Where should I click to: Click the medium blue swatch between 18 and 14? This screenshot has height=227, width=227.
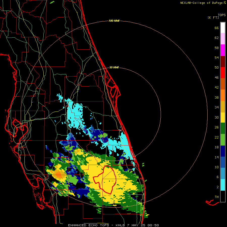[x=223, y=162]
